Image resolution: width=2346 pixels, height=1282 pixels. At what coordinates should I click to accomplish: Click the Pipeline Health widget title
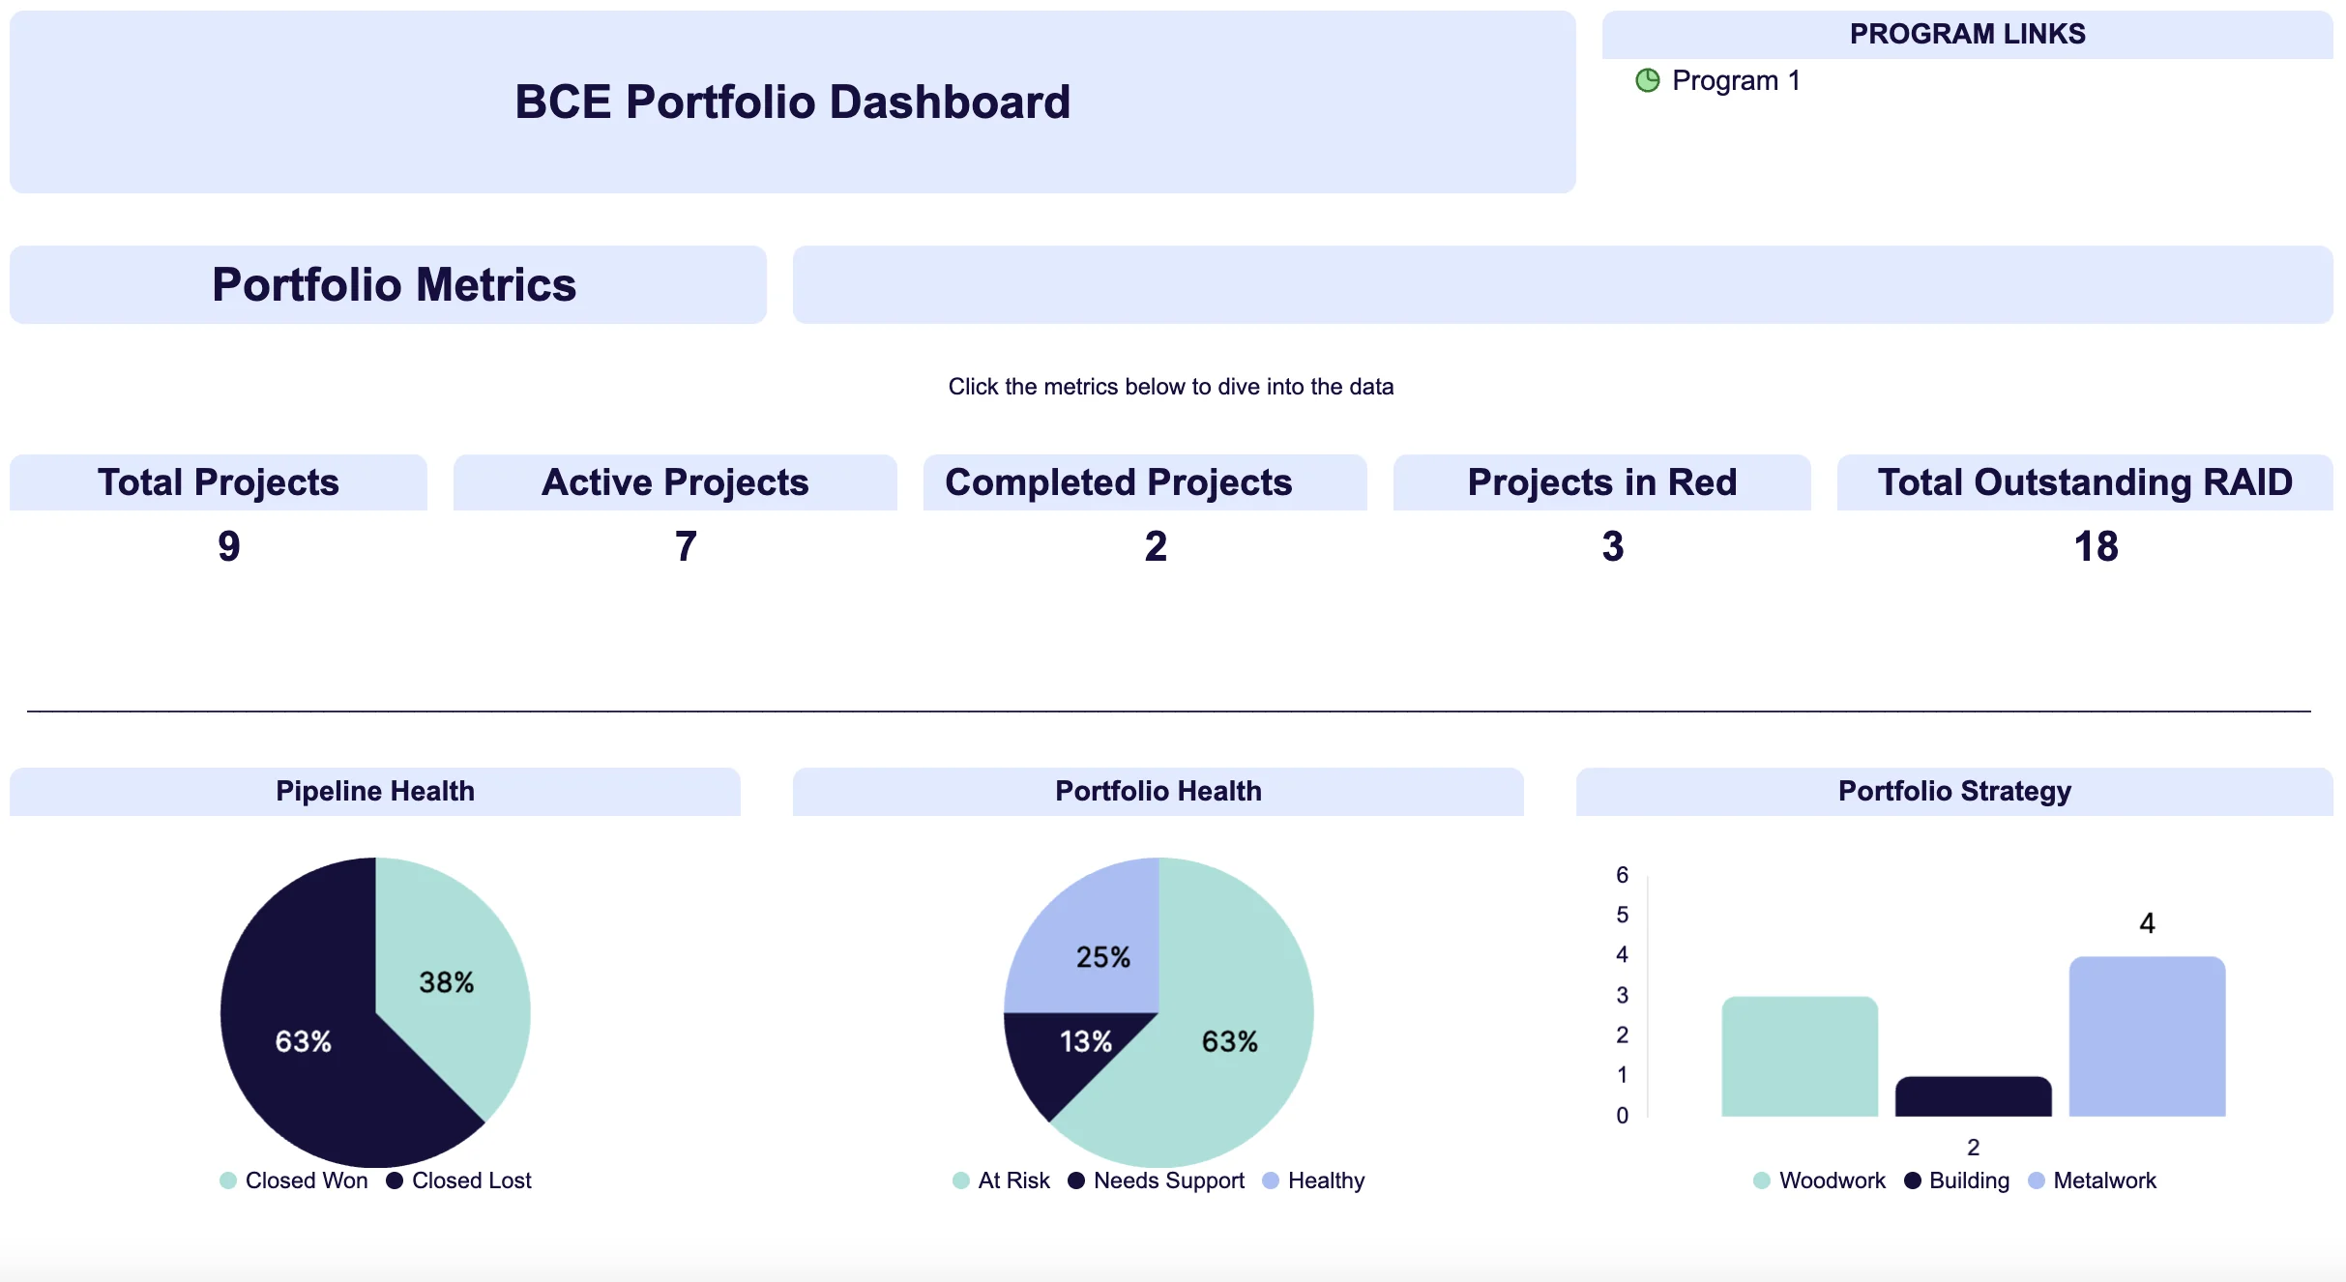375,791
